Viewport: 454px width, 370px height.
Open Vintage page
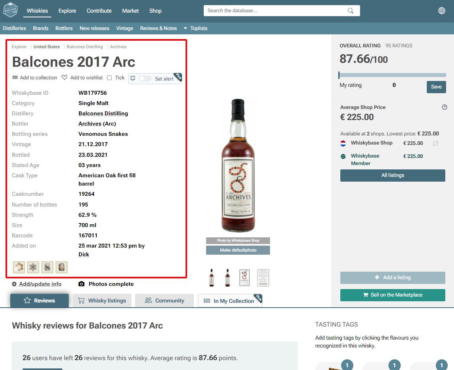pyautogui.click(x=124, y=28)
